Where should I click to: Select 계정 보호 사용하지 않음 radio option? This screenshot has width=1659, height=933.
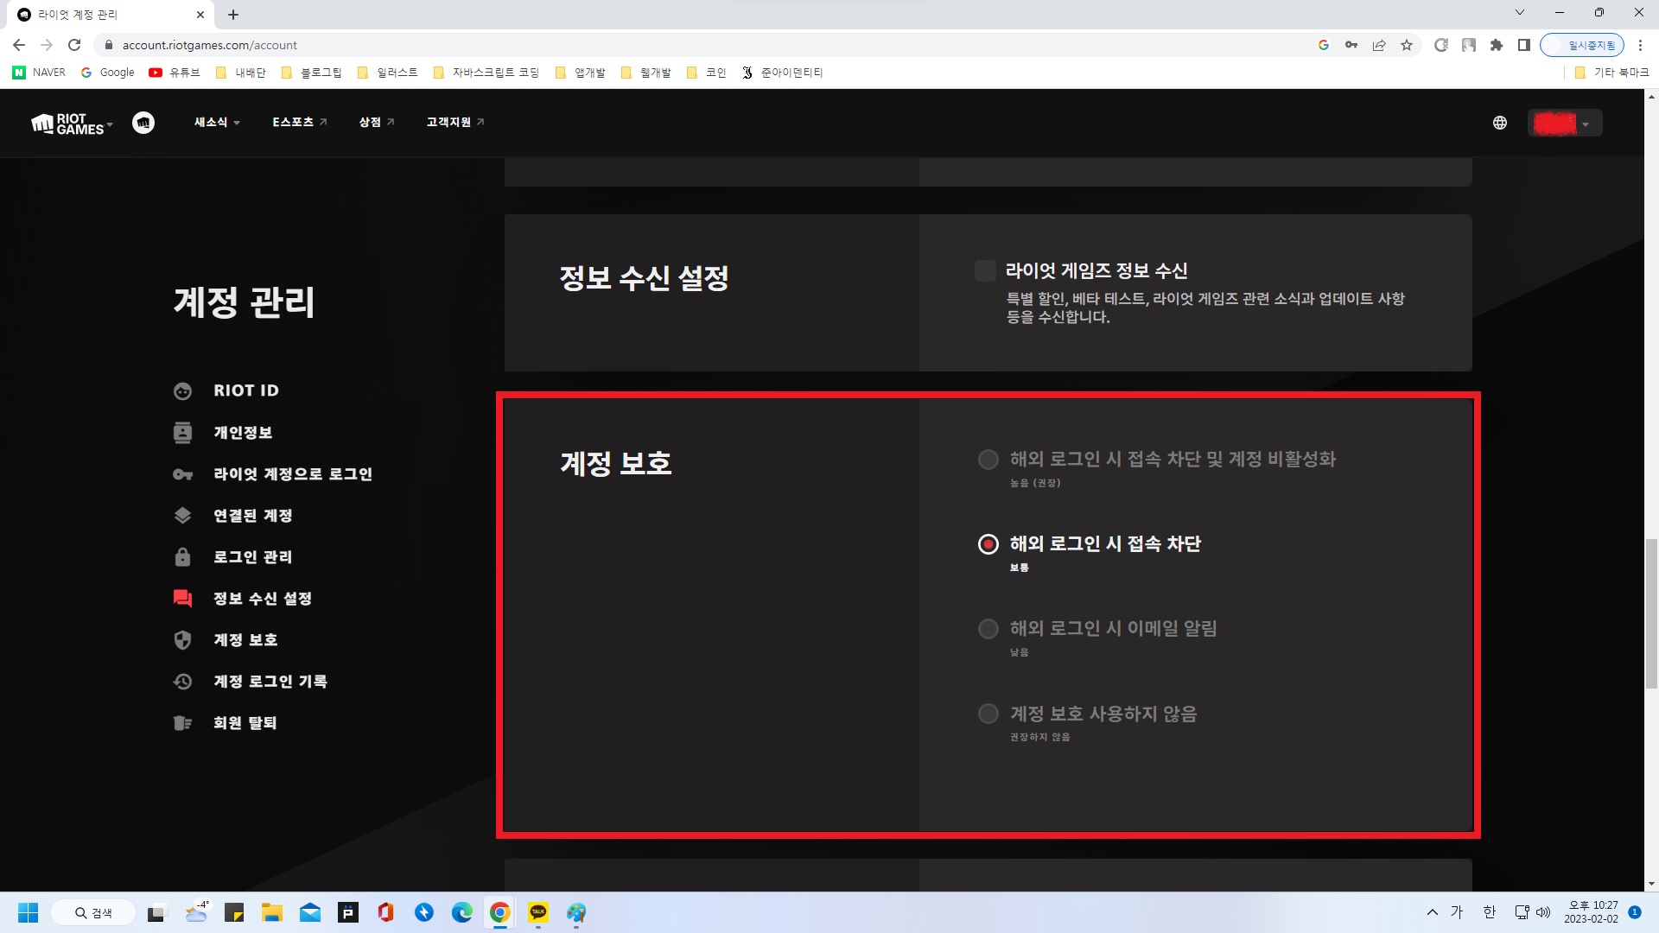[988, 714]
